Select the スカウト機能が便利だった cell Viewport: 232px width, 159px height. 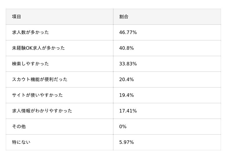click(40, 80)
